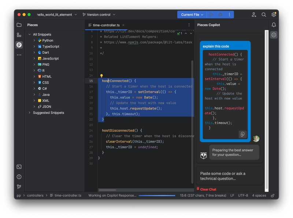Open the IDE Settings gear

pyautogui.click(x=274, y=15)
